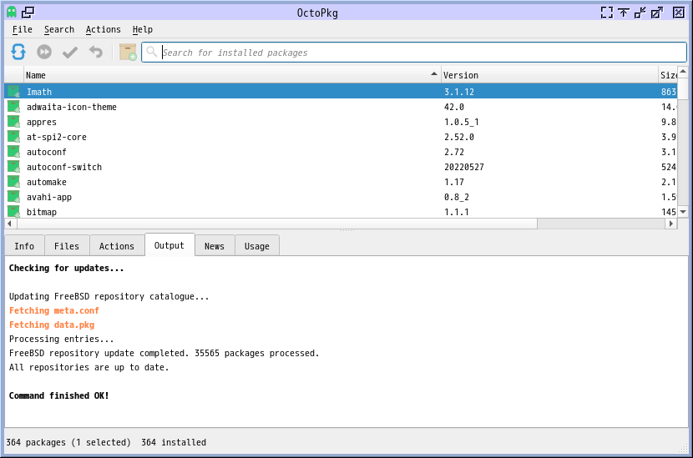The width and height of the screenshot is (693, 458).
Task: Click the package icon of appres row
Action: click(x=14, y=122)
